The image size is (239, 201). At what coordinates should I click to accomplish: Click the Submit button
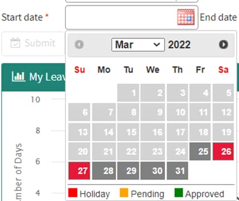(x=33, y=44)
